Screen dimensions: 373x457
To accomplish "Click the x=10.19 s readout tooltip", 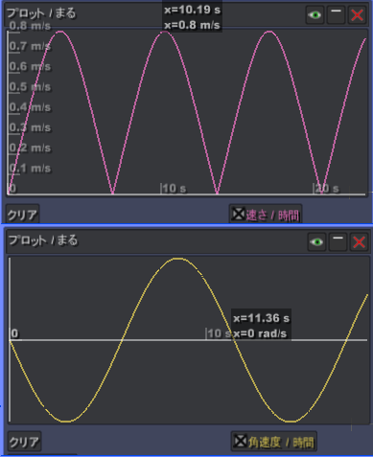I will [x=192, y=16].
